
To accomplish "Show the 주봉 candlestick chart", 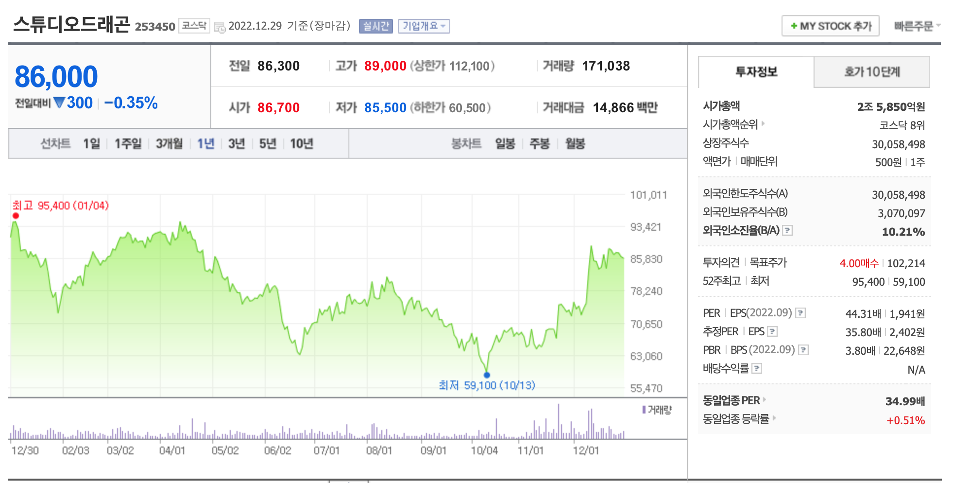I will click(539, 144).
